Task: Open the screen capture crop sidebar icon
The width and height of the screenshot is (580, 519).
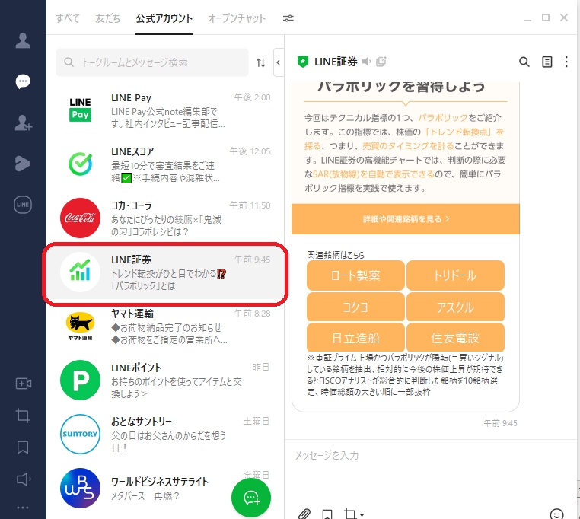Action: pos(23,416)
